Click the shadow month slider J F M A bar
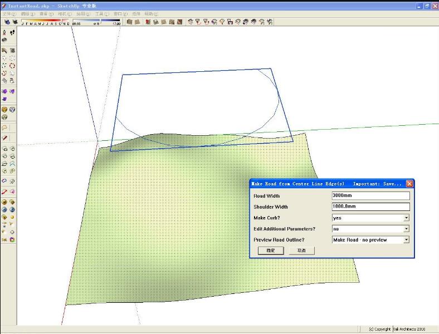The image size is (439, 334). (x=45, y=23)
